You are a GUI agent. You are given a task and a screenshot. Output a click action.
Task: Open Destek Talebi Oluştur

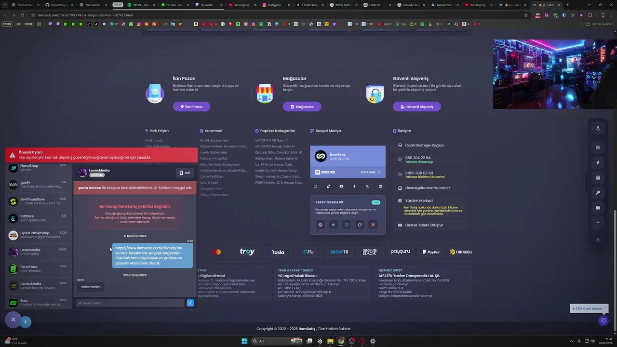click(x=424, y=225)
